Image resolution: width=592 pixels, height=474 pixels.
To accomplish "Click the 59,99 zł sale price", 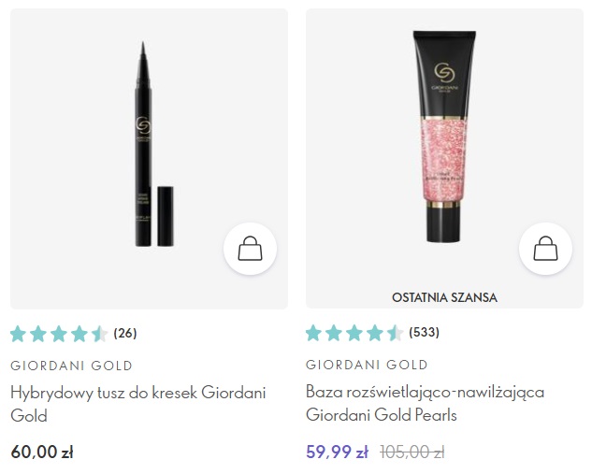I will [x=337, y=452].
